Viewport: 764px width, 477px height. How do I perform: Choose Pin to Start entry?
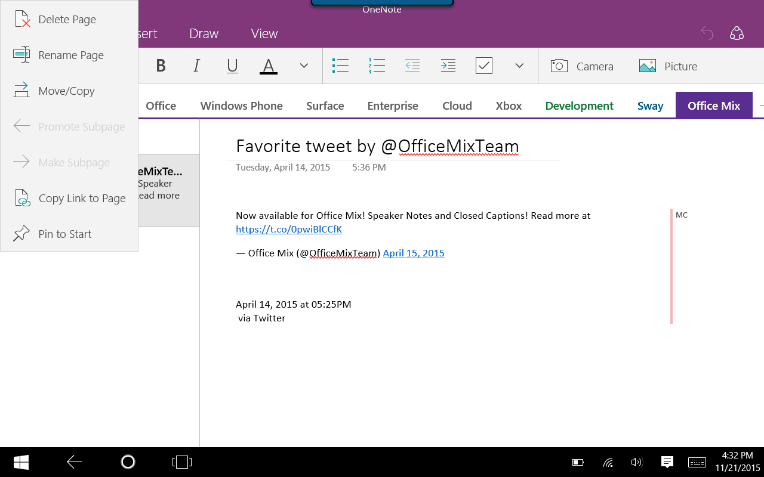[x=69, y=234]
